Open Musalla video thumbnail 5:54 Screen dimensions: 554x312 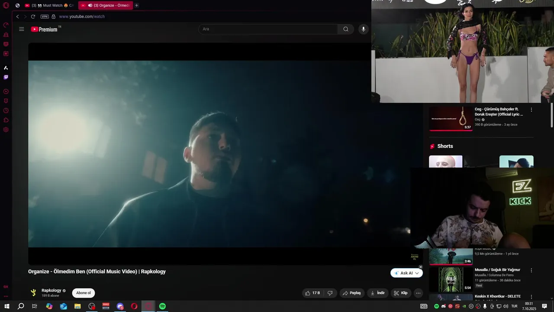pyautogui.click(x=451, y=279)
